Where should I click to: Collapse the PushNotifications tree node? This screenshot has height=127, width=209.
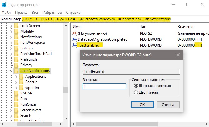click(x=11, y=71)
